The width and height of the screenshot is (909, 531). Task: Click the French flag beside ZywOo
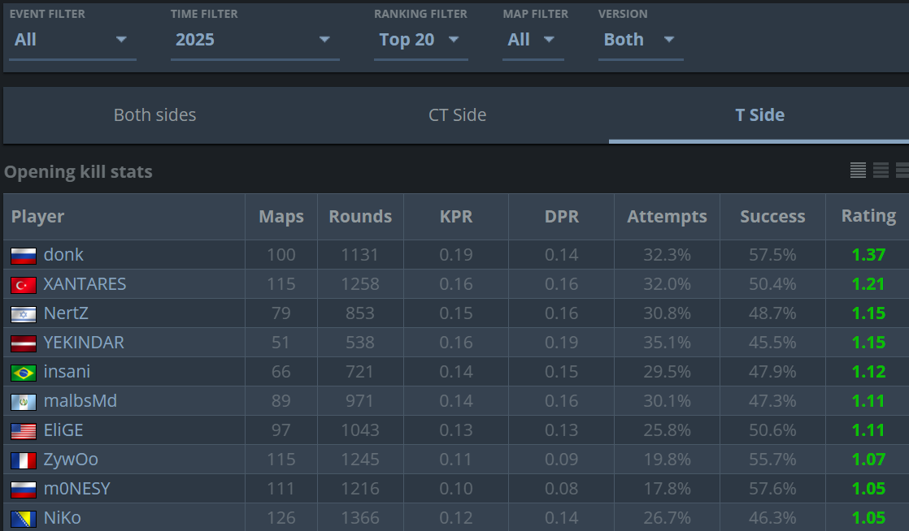click(24, 460)
